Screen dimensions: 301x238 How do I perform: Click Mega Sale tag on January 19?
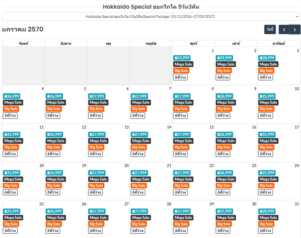coord(56,179)
